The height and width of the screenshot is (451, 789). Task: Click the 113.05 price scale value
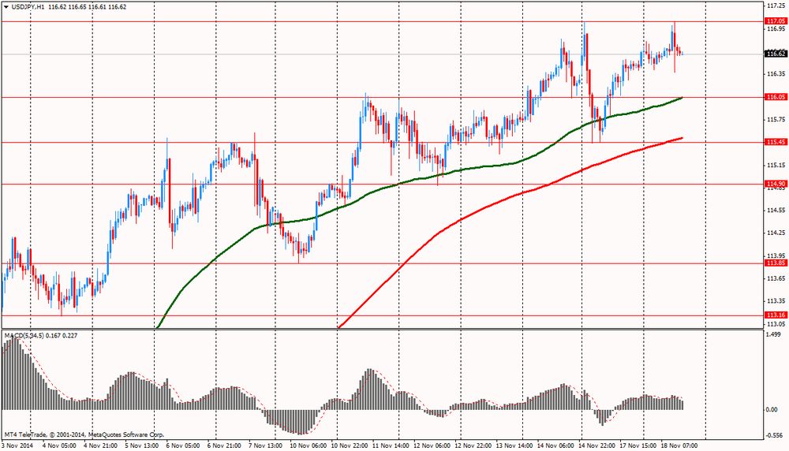pos(776,324)
